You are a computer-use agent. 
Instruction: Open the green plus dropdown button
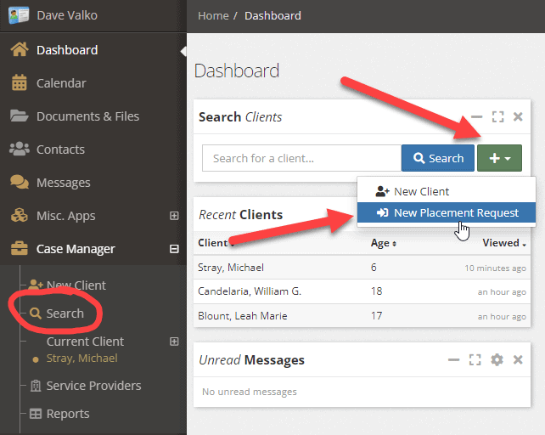(499, 158)
